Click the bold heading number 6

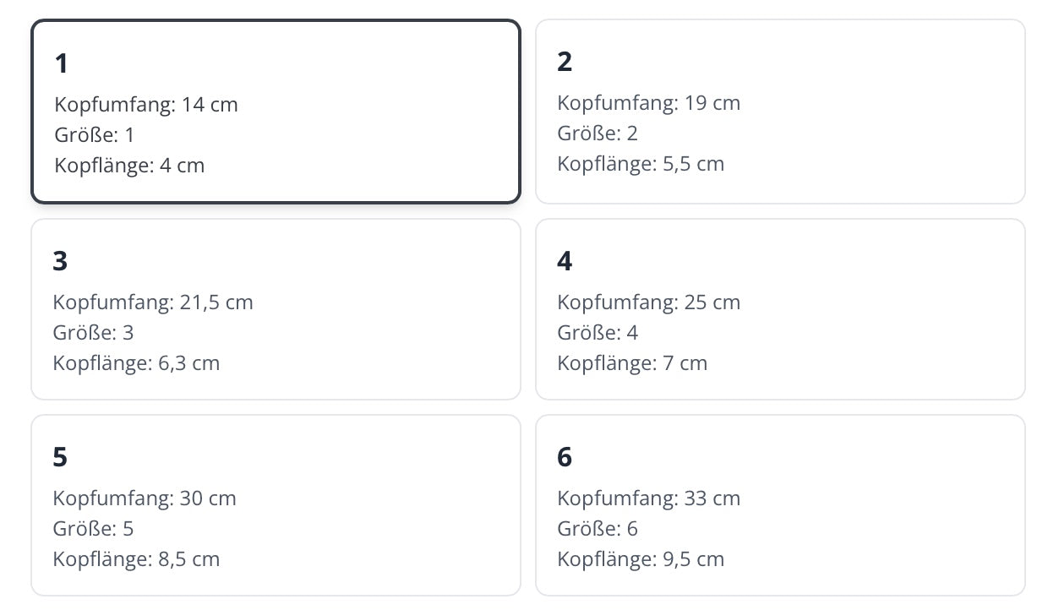(x=565, y=457)
